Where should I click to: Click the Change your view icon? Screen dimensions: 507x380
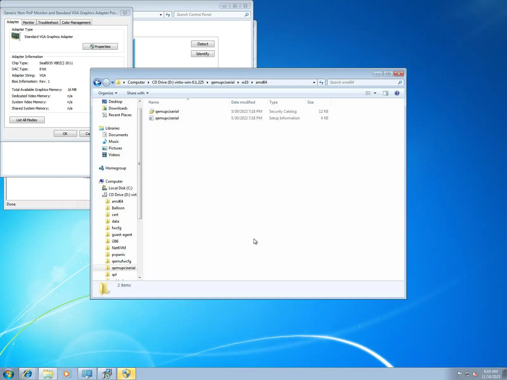pyautogui.click(x=368, y=93)
